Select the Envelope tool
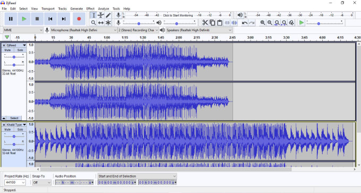Viewport: 361px width, 193px height. tap(101, 15)
